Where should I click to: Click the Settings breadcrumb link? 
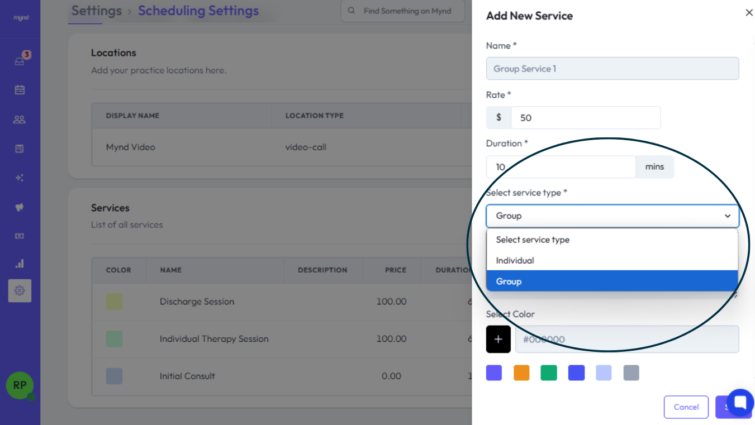(96, 11)
